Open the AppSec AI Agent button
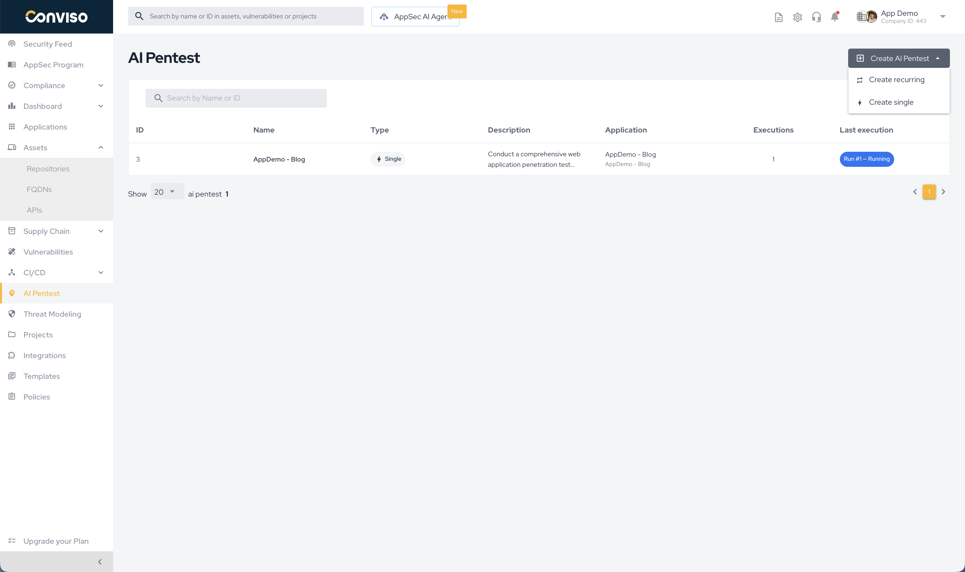965x572 pixels. point(415,17)
